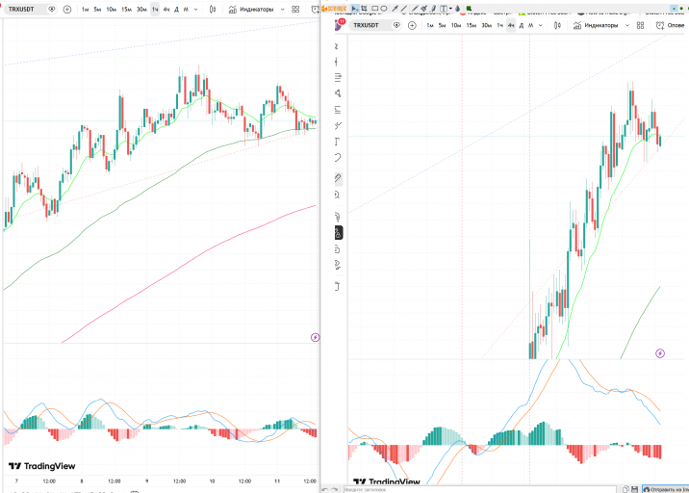Select the highlighted ruler measure tool
The width and height of the screenshot is (689, 493).
(338, 178)
